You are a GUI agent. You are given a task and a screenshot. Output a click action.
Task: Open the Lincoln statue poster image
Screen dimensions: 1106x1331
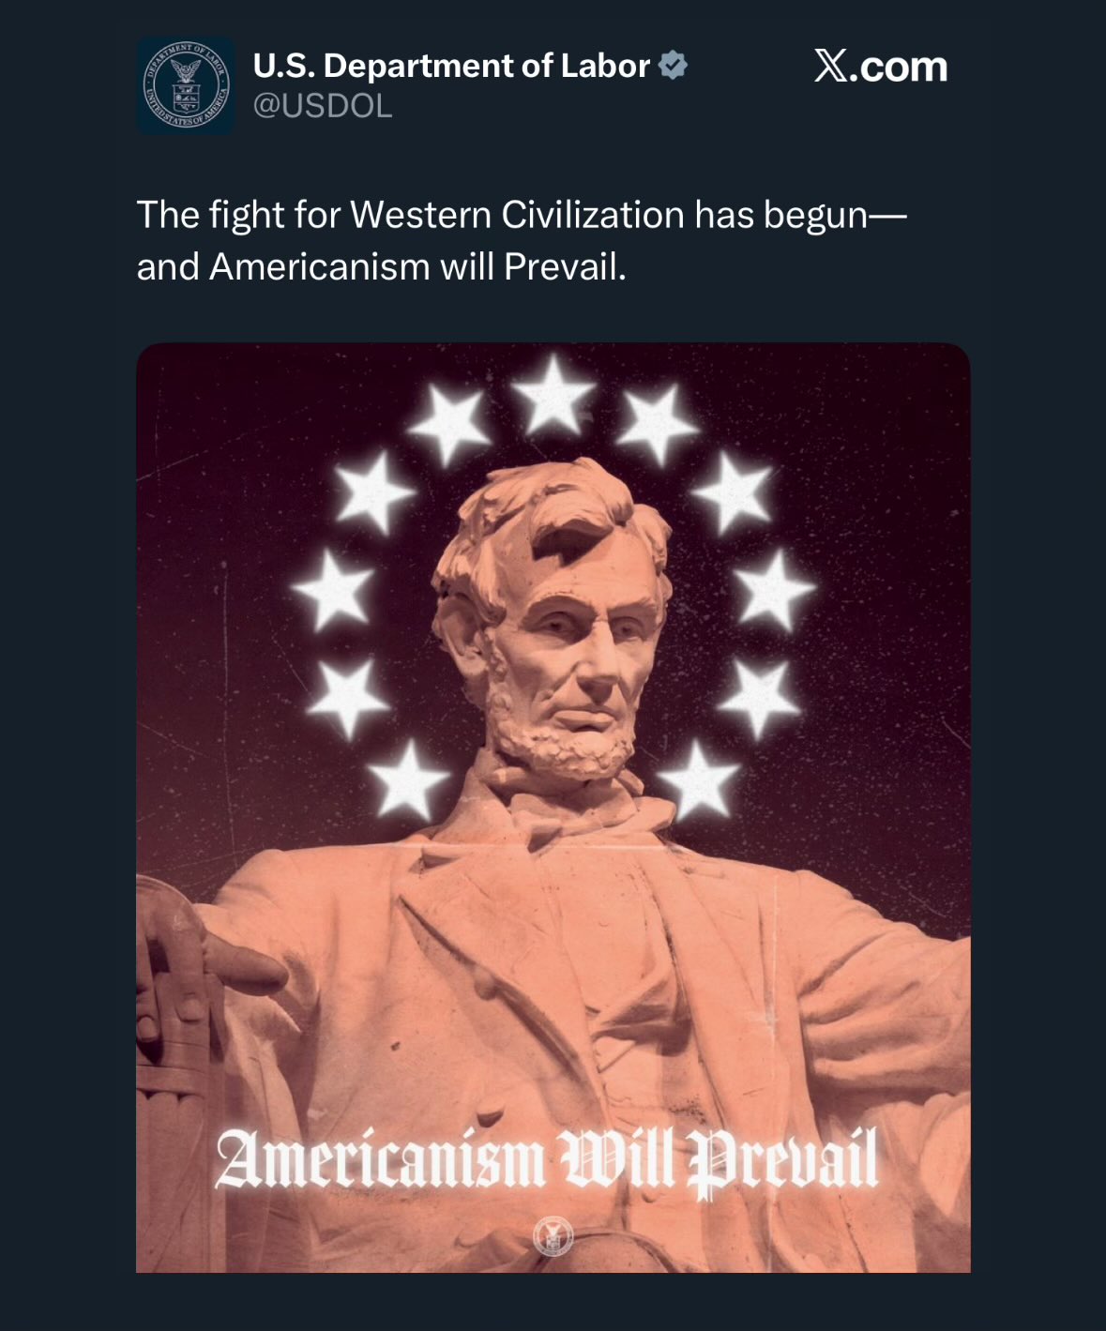point(553,808)
